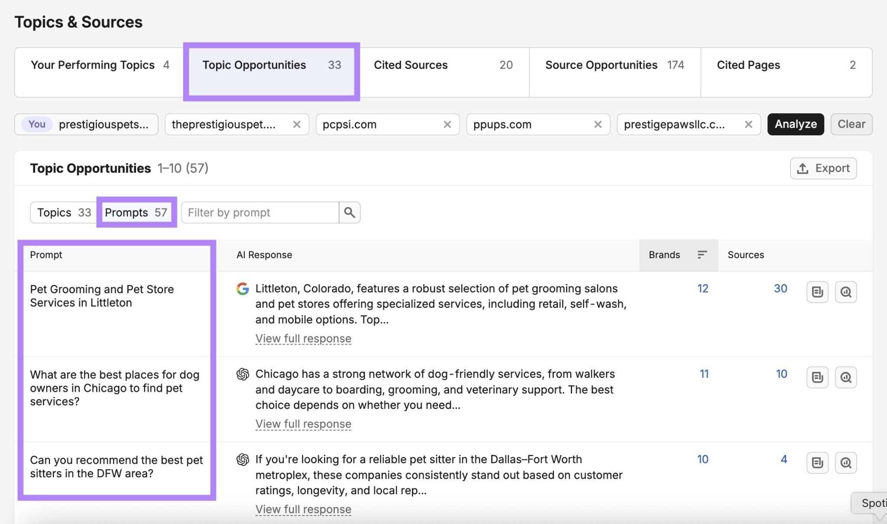This screenshot has height=524, width=887.
Task: View full response for DFW pet sitters
Action: click(x=303, y=509)
